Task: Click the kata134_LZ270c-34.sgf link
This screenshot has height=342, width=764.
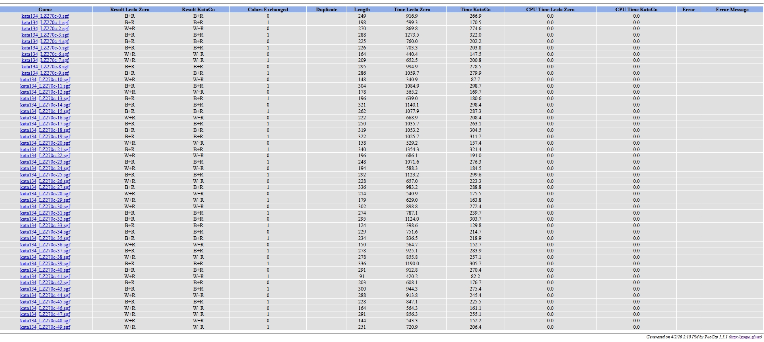Action: click(45, 232)
